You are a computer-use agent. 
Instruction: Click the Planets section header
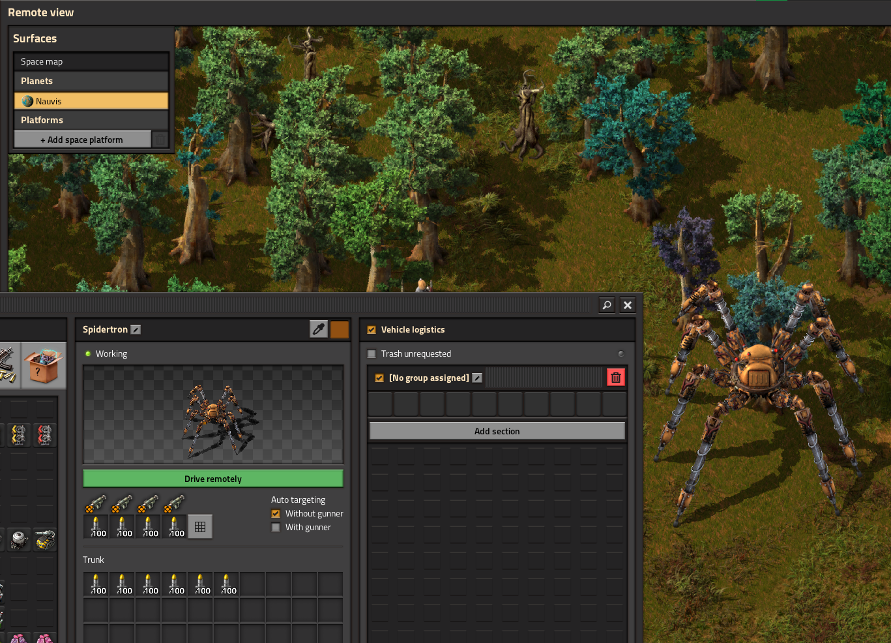coord(91,81)
